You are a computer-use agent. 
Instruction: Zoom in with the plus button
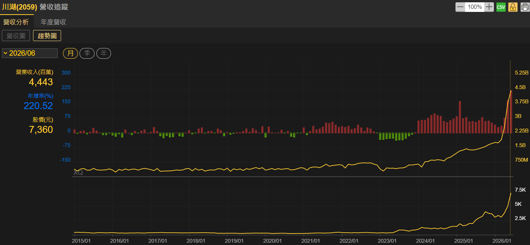pos(489,7)
